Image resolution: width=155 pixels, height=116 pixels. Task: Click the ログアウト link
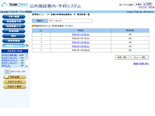pyautogui.click(x=143, y=7)
